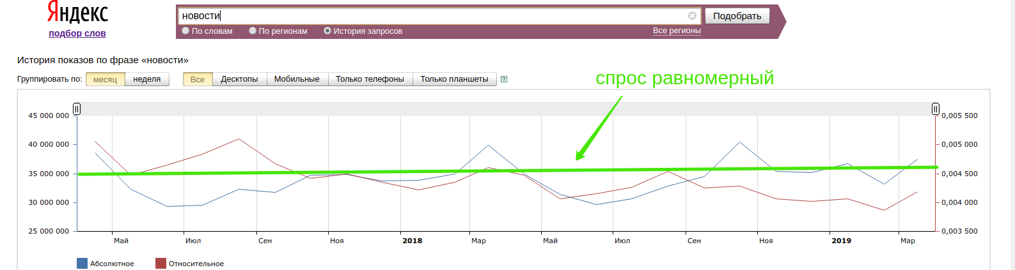1015x270 pixels.
Task: Select the По словам radio button
Action: coord(185,31)
